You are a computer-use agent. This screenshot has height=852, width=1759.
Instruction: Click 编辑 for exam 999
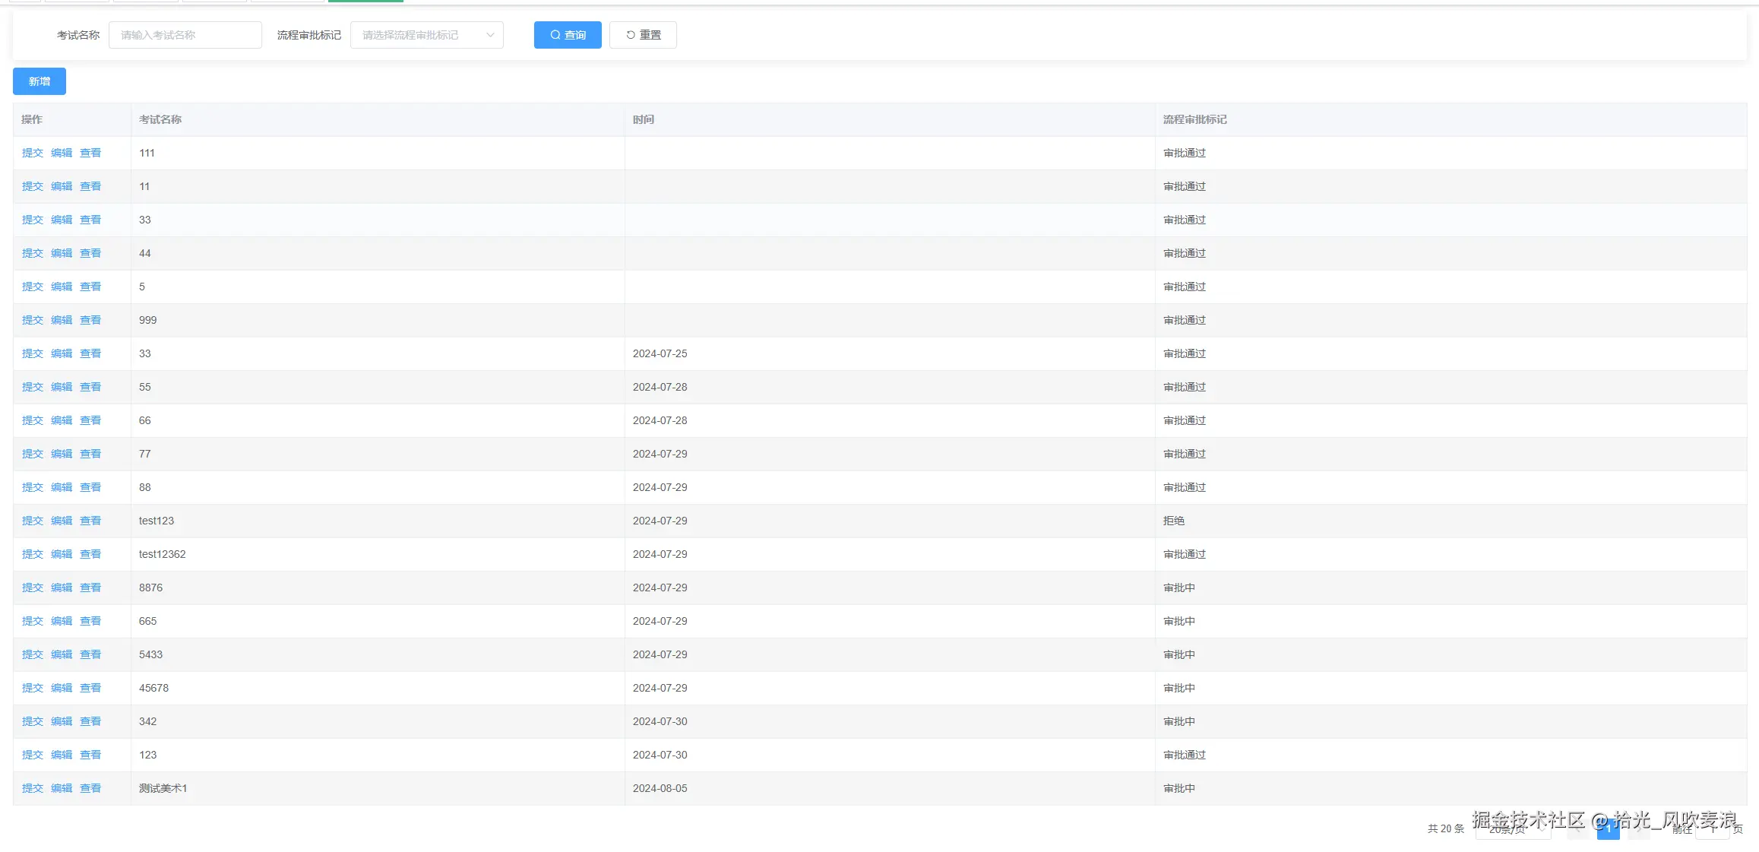coord(62,320)
